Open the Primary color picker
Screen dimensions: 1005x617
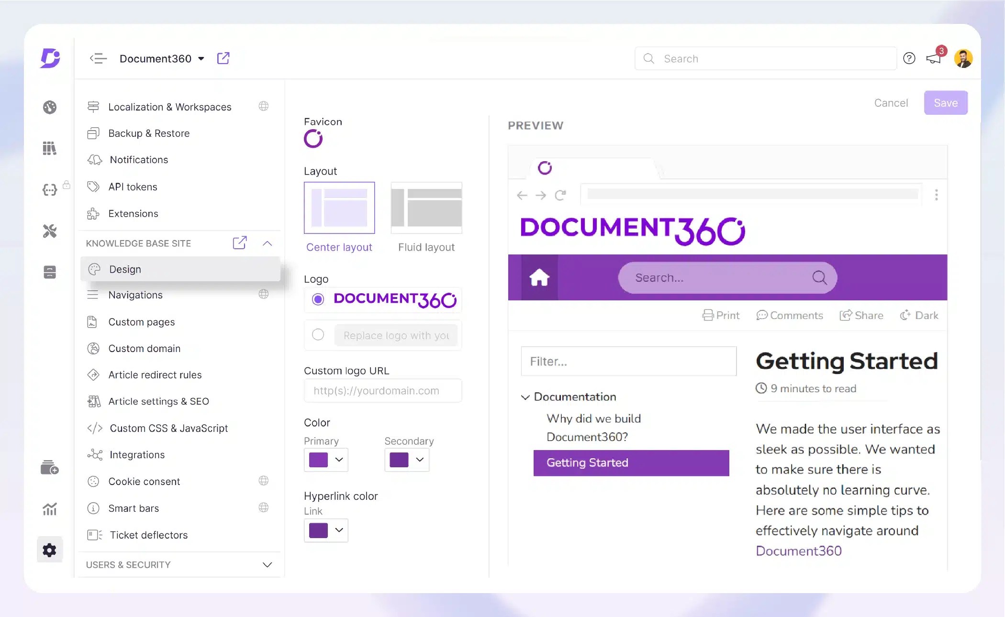[326, 460]
